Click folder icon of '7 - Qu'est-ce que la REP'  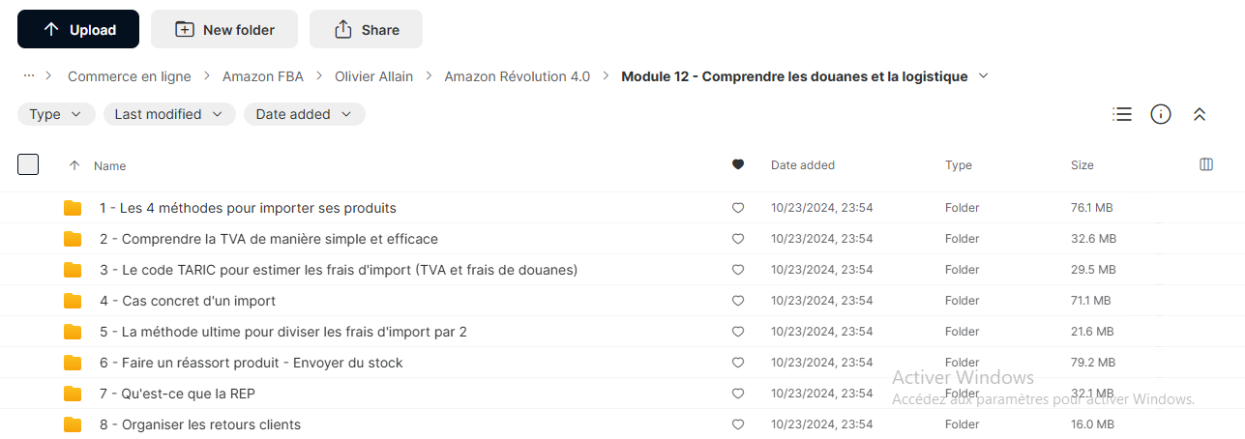73,394
